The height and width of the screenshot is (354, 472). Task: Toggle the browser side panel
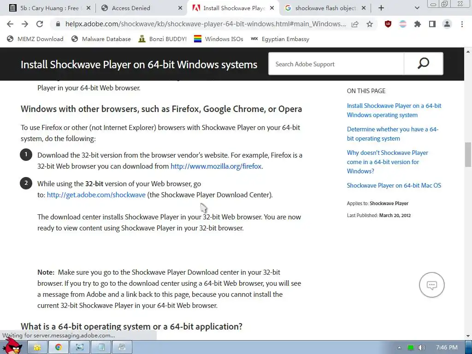432,24
